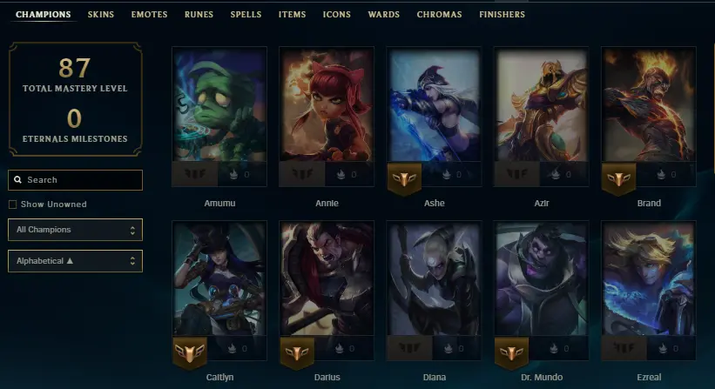Open the Alphabetical sort dropdown
Screen dimensions: 715x389
tap(75, 261)
